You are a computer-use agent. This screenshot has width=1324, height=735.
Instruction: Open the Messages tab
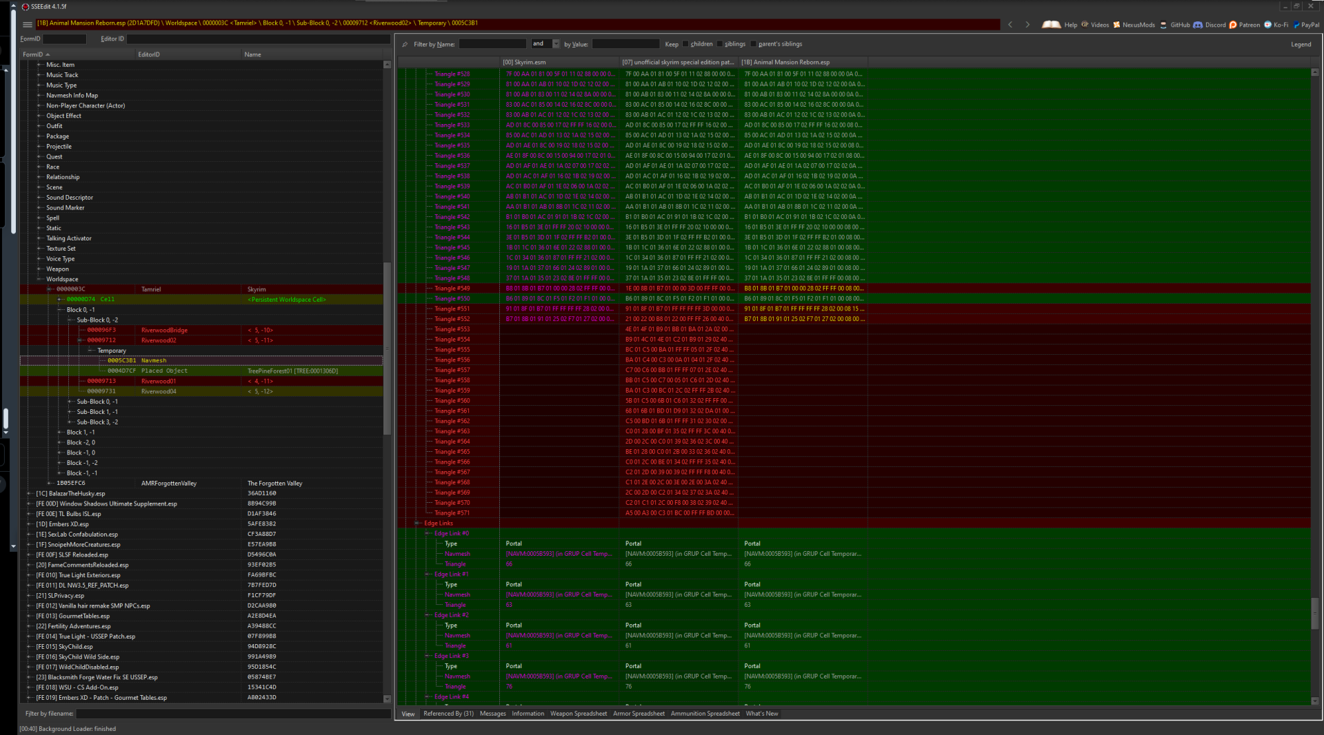492,714
